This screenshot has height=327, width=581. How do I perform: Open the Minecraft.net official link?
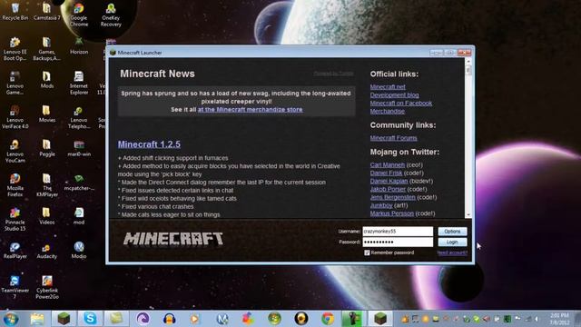point(388,87)
